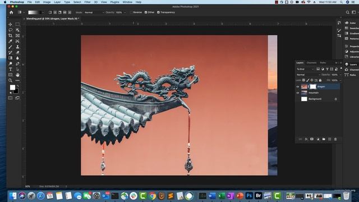Select the Eraser tool

click(17, 52)
